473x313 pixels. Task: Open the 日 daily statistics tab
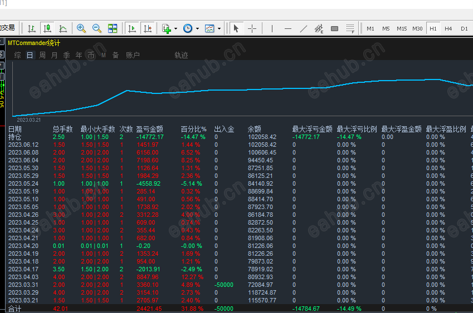pos(30,55)
